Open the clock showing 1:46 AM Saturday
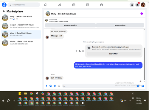This screenshot has width=149, height=110. point(139,101)
